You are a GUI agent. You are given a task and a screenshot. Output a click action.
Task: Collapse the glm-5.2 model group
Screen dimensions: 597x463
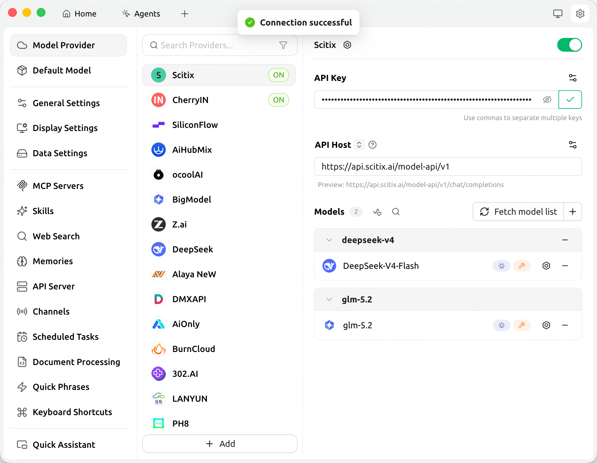(329, 299)
